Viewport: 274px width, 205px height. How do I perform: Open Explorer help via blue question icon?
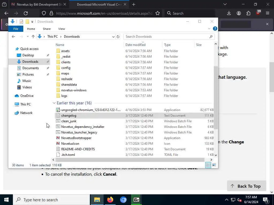(215, 29)
